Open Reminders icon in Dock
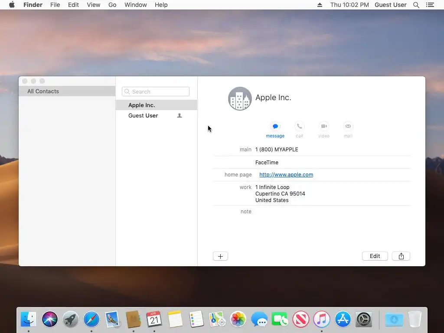 pos(196,319)
